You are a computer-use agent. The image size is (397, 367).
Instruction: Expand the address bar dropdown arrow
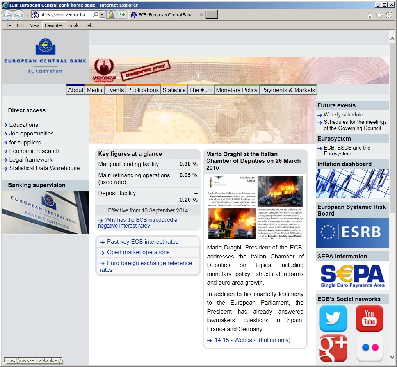(102, 15)
